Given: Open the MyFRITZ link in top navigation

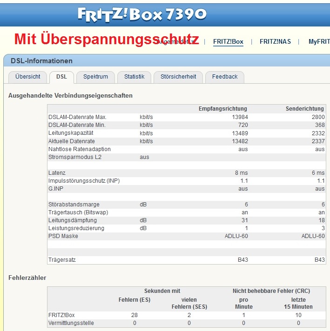Looking at the screenshot, I should [319, 41].
